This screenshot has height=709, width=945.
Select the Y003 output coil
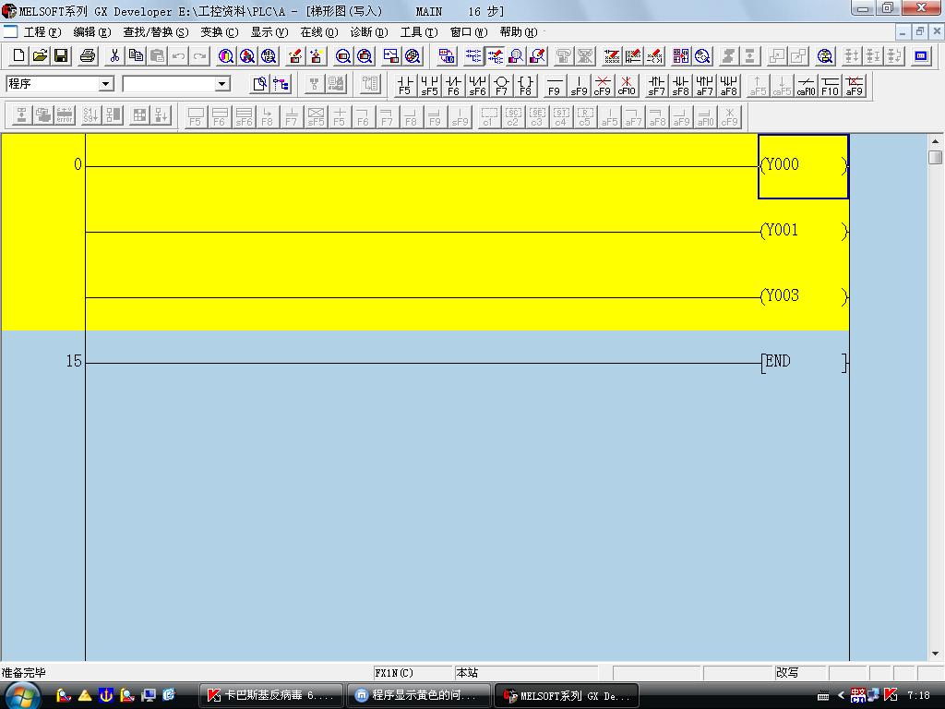802,296
